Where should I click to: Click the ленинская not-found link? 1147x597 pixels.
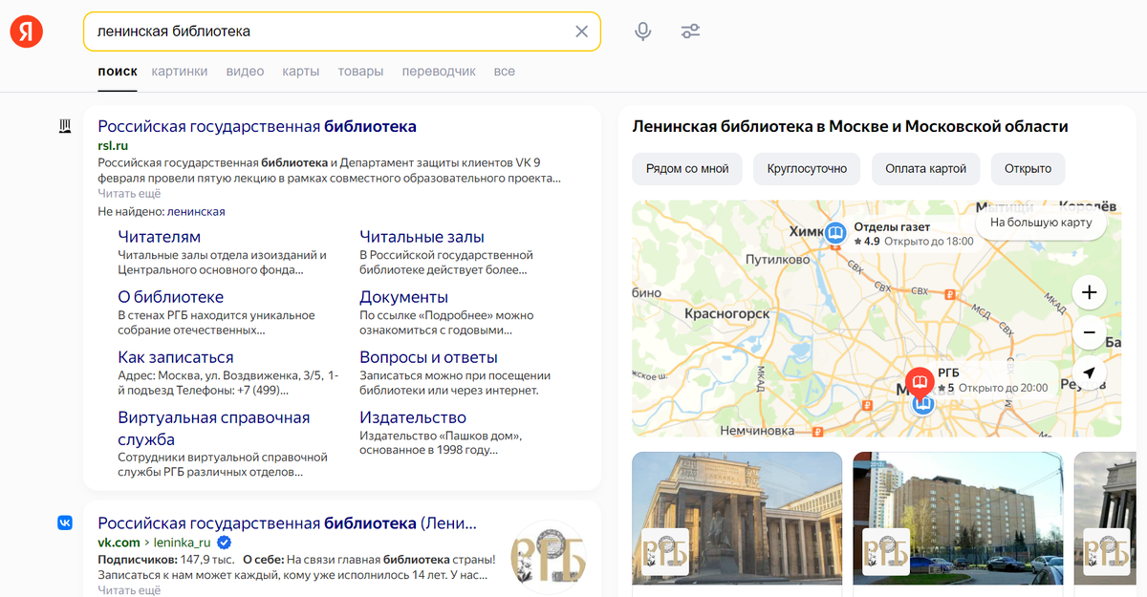[x=196, y=211]
